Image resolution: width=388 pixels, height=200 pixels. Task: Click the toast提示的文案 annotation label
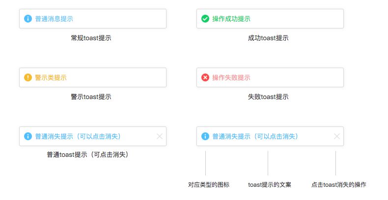pos(270,185)
